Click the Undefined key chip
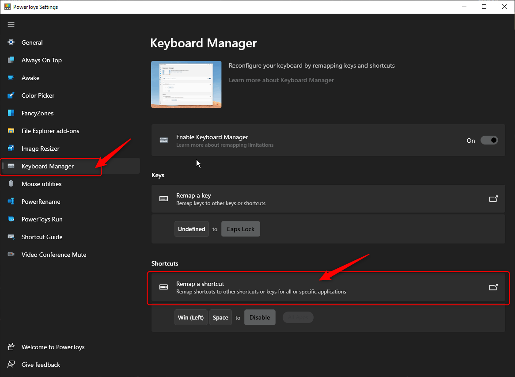Viewport: 515px width, 377px height. pos(192,229)
